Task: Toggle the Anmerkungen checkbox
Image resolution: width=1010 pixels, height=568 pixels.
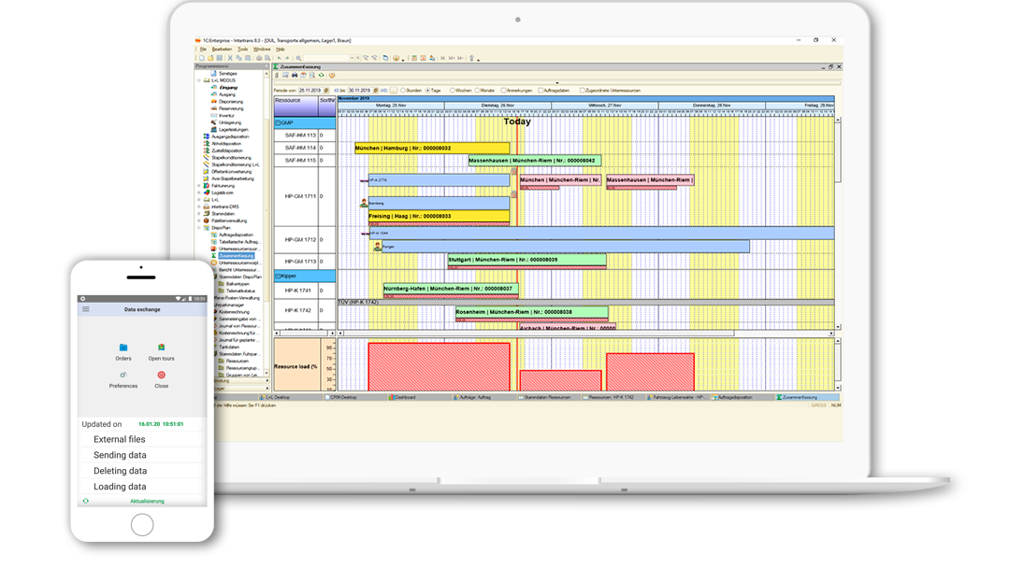Action: pos(504,91)
